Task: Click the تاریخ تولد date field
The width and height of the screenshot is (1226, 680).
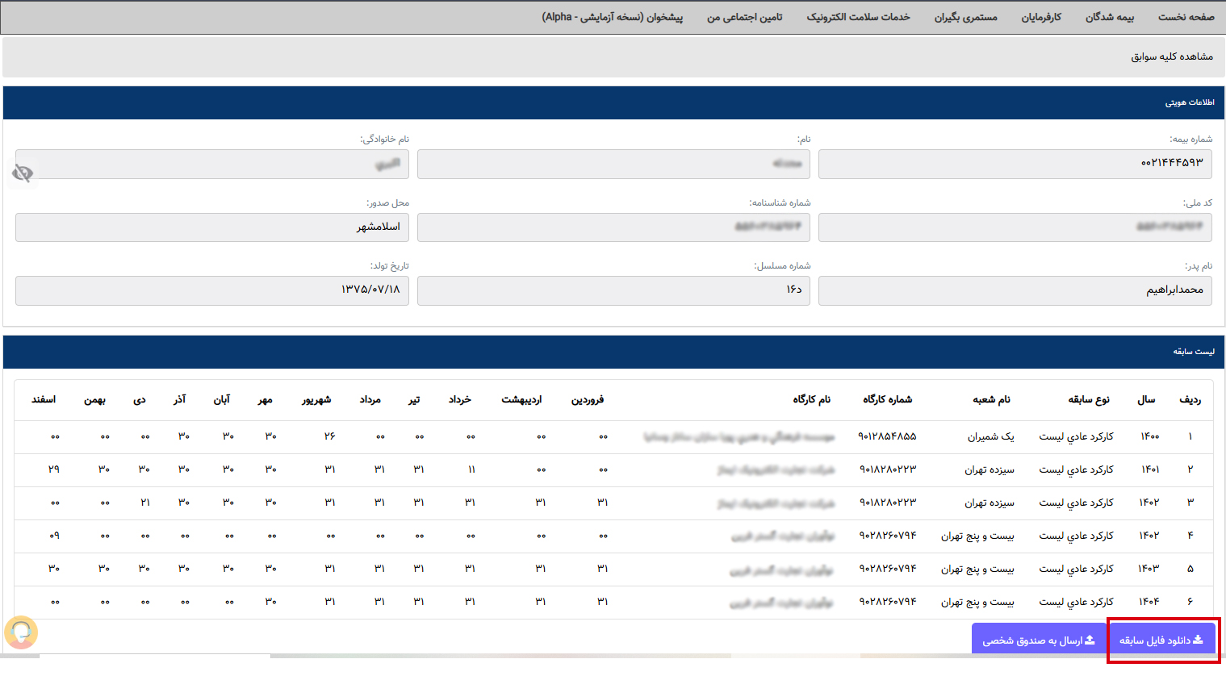Action: click(x=211, y=290)
